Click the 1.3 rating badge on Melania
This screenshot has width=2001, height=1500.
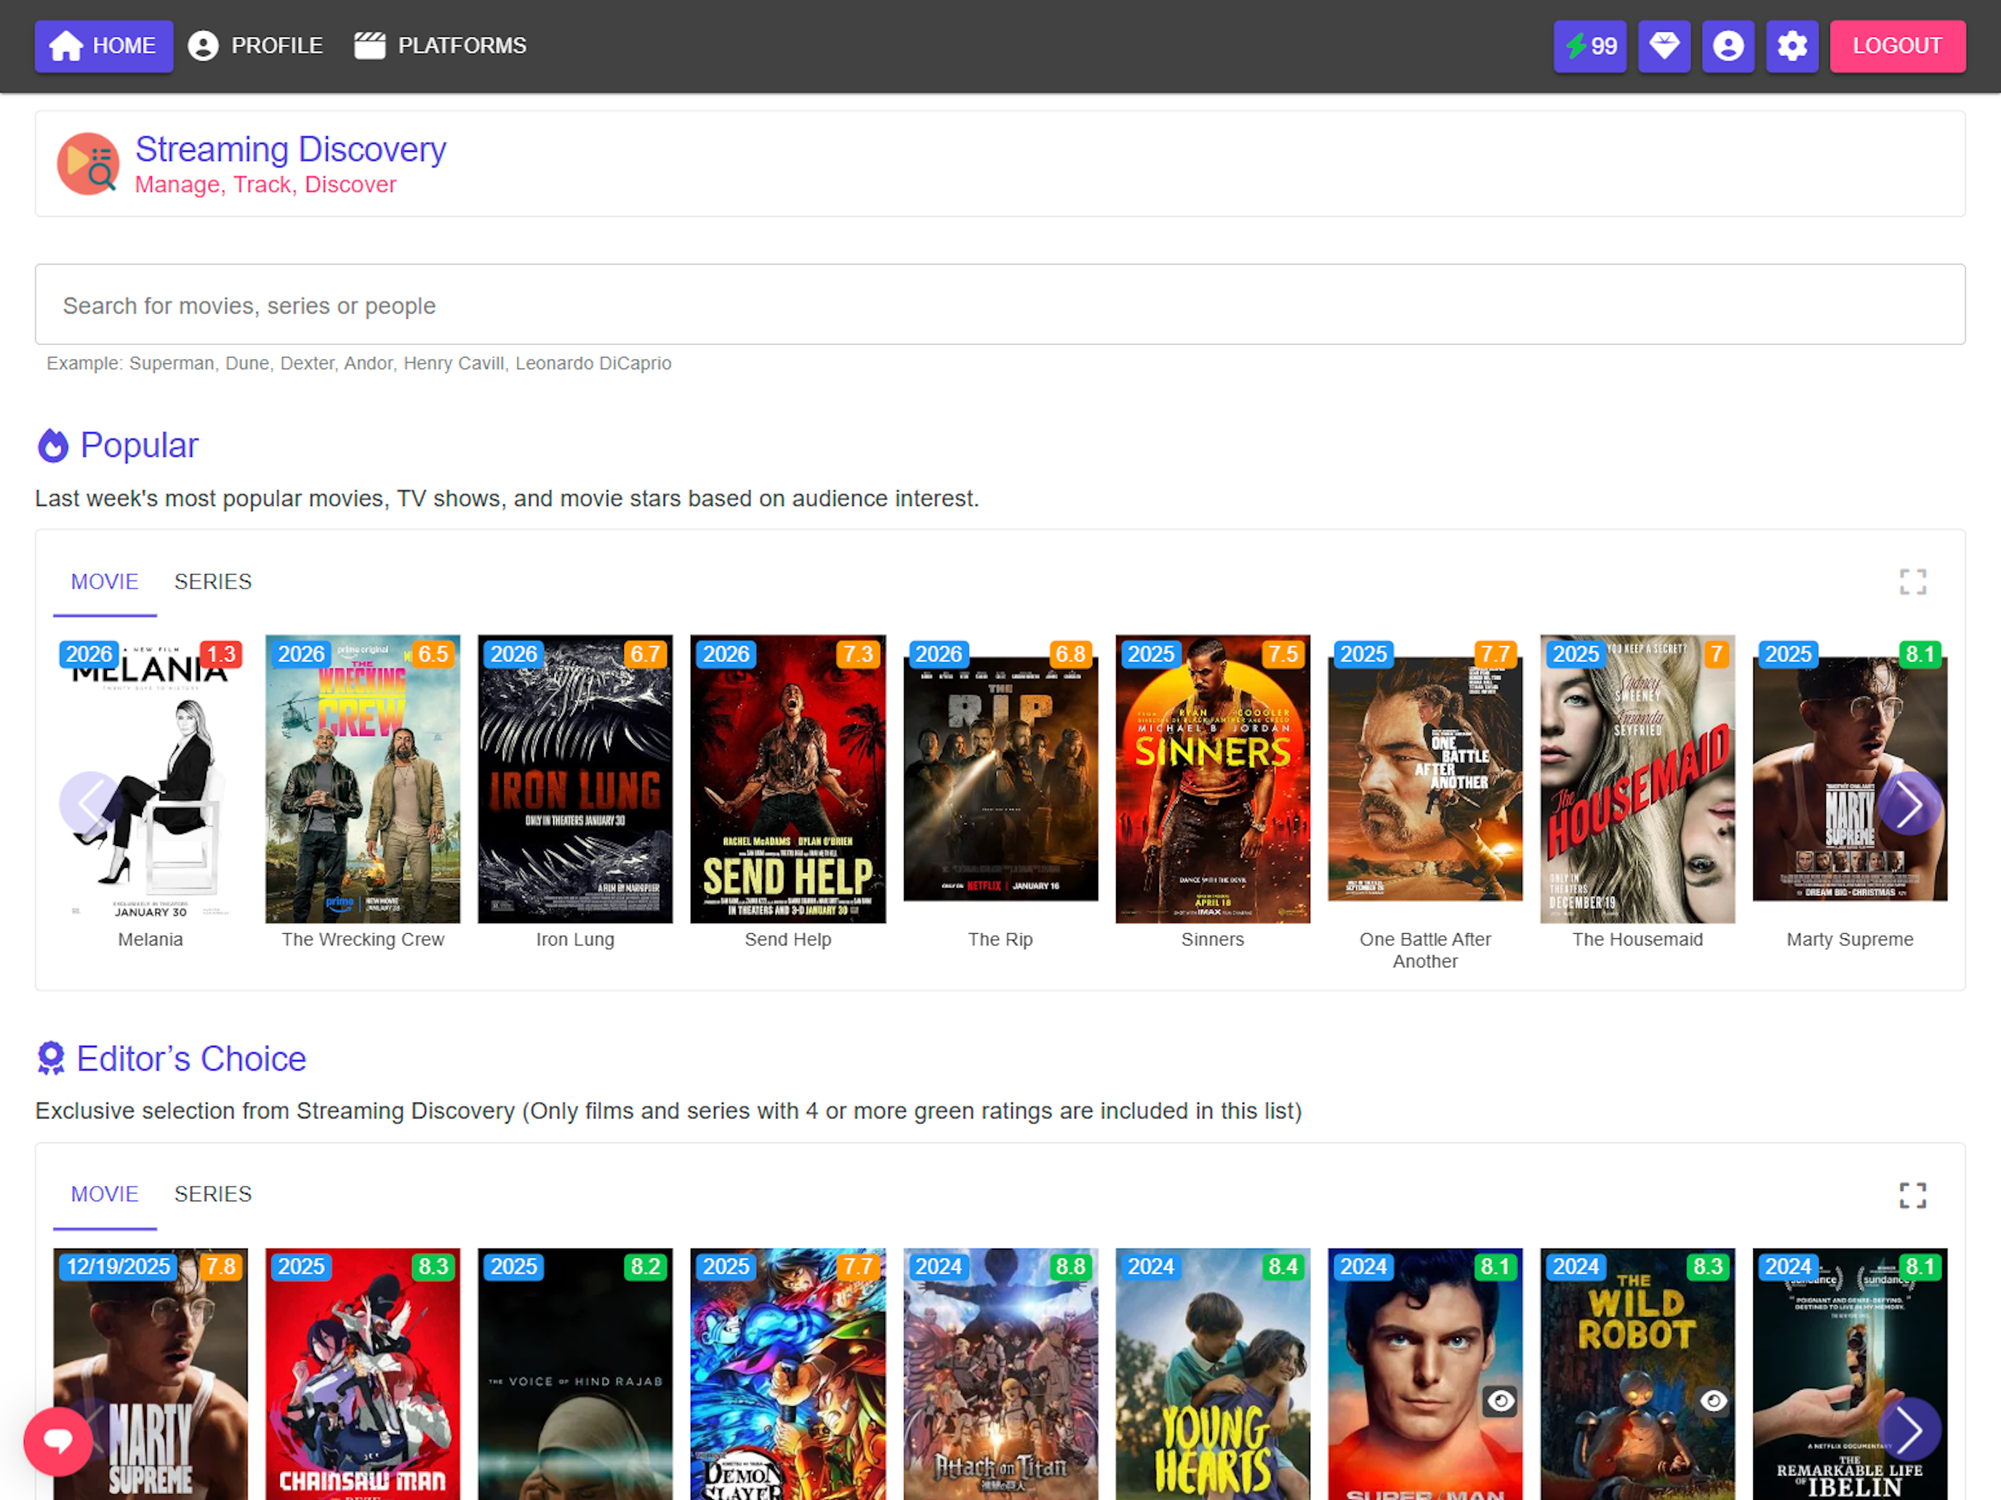coord(222,654)
